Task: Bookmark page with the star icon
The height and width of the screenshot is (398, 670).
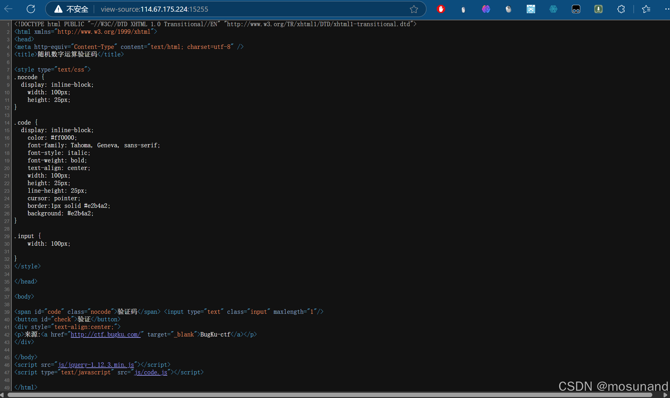Action: pos(414,9)
